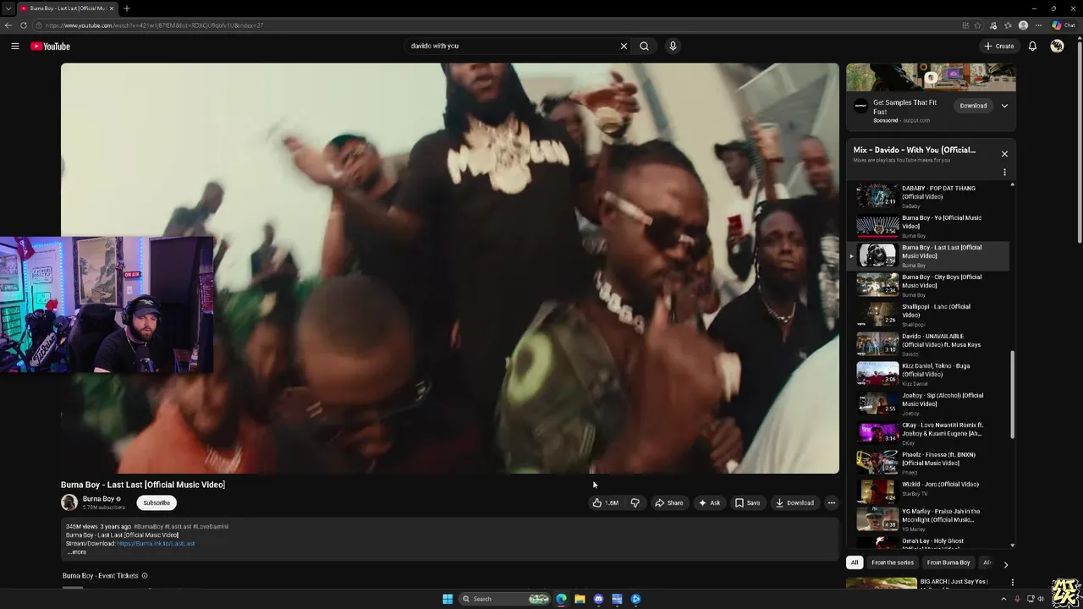Open Windows Start menu
Screen dimensions: 1083x609
pos(448,599)
